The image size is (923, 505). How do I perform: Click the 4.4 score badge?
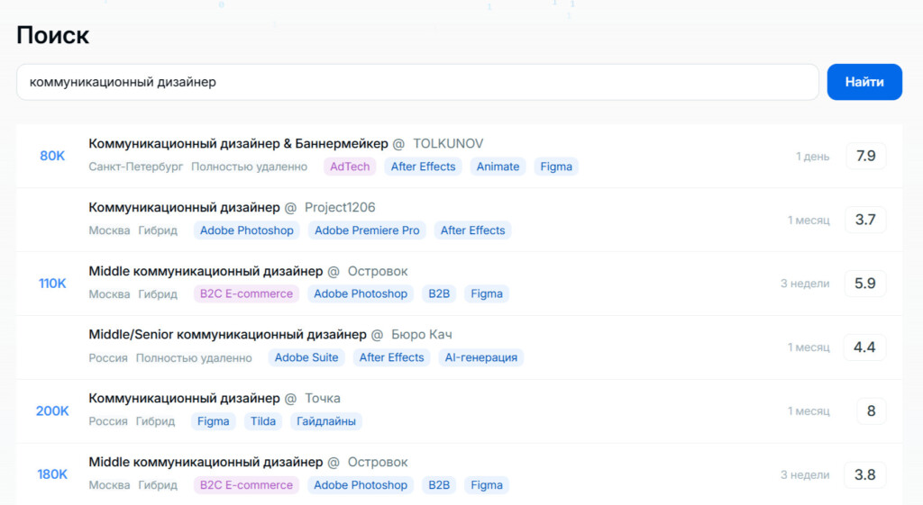click(864, 347)
